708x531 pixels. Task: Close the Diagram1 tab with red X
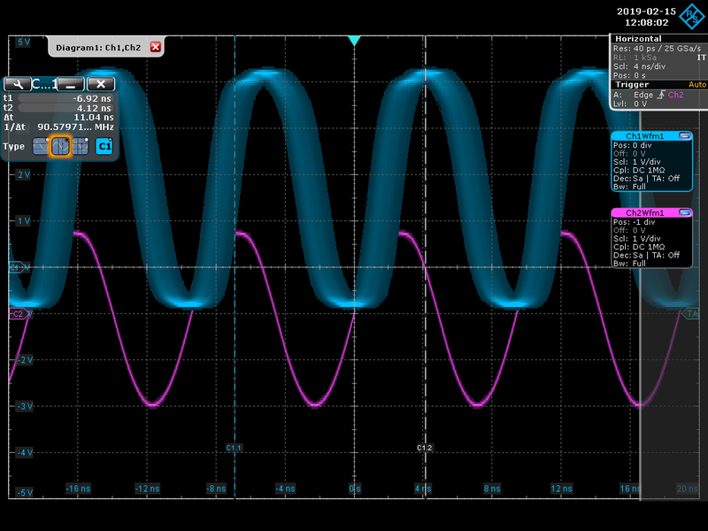pos(156,47)
